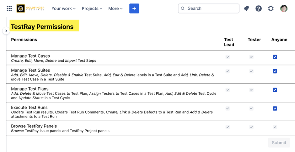Expand the Your work dropdown
Viewport: 295px width, 152px height.
[63, 8]
